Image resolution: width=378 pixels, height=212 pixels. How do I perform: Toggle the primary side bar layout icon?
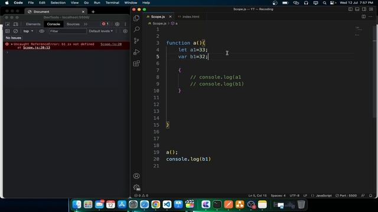350,9
